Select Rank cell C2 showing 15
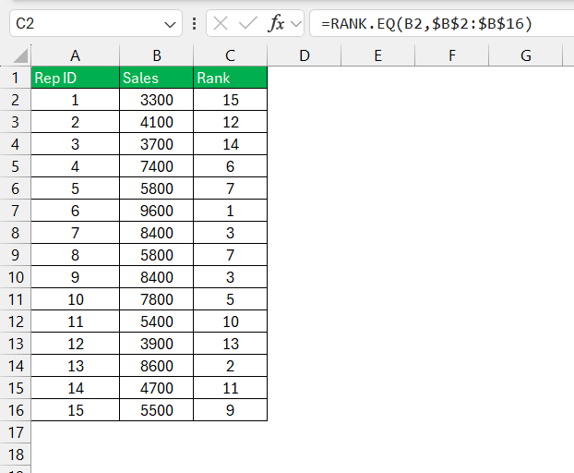This screenshot has width=574, height=473. 231,100
